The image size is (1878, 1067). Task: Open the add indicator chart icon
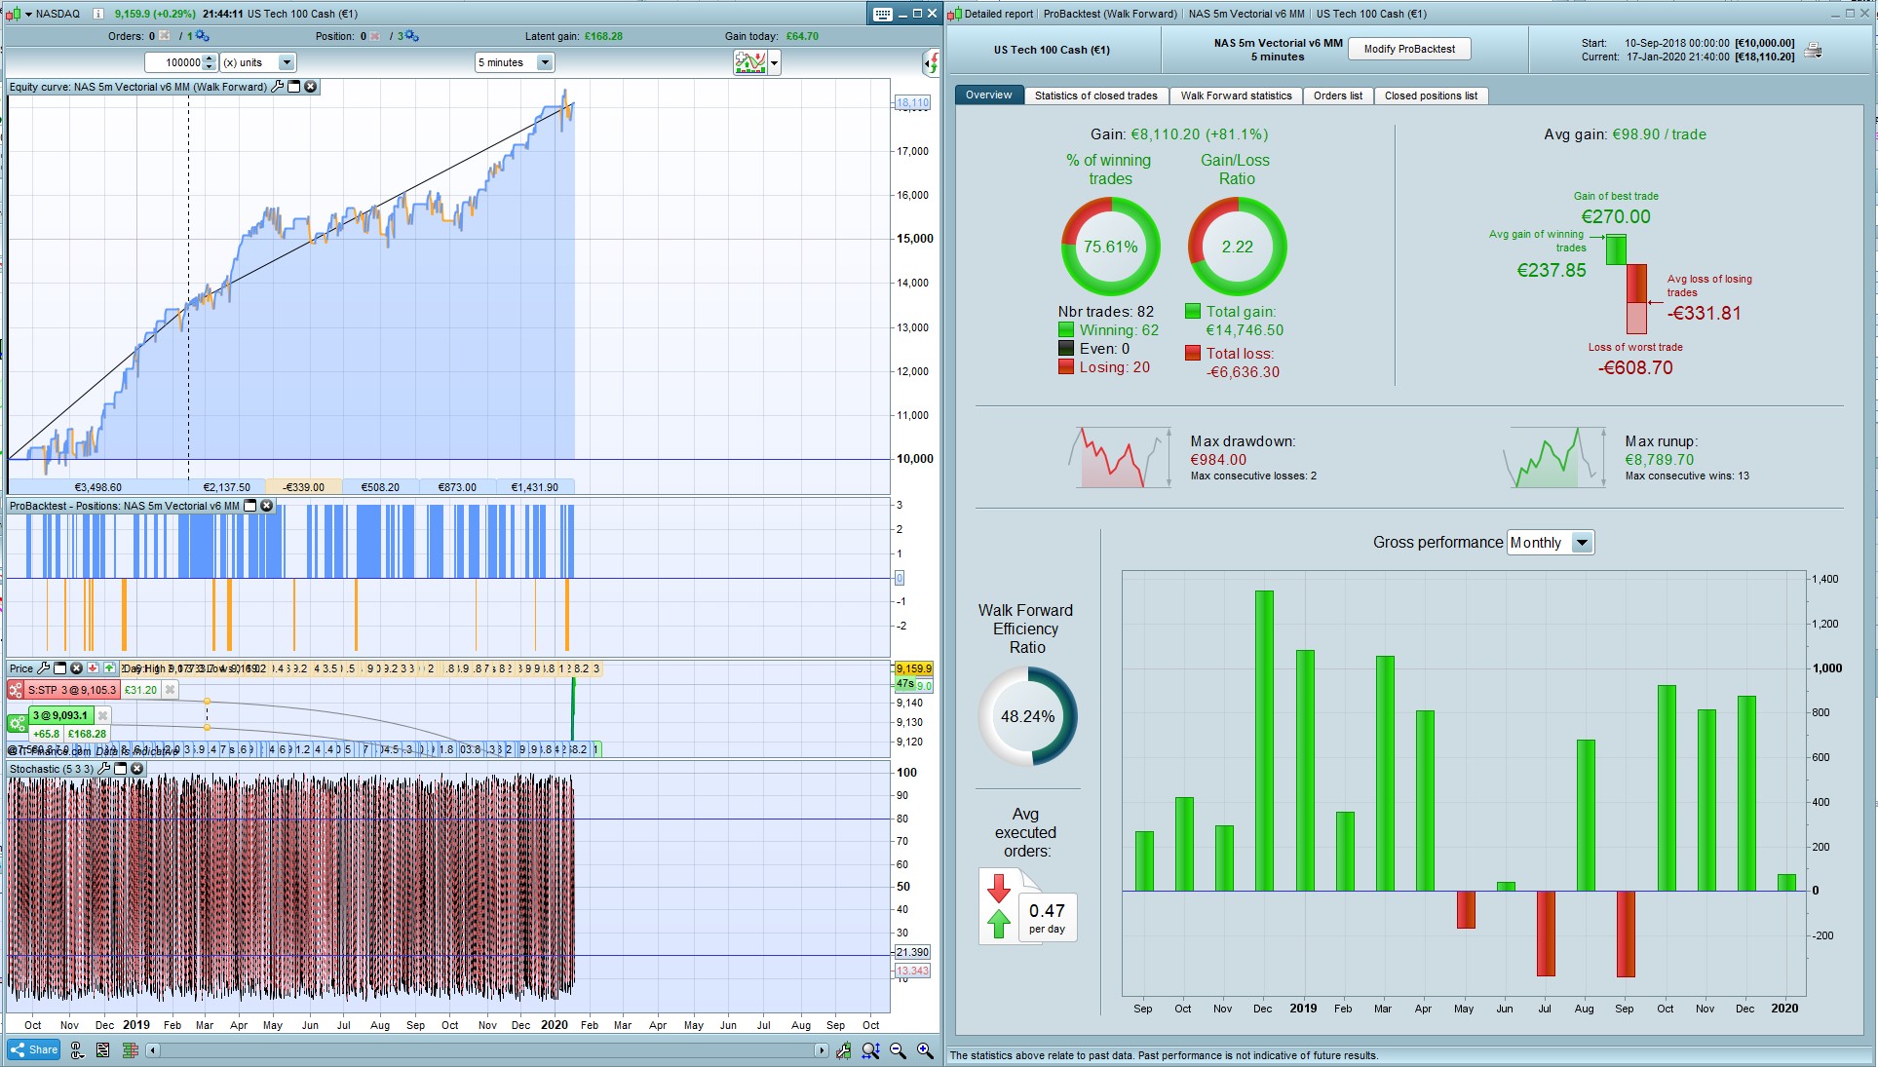pos(750,63)
